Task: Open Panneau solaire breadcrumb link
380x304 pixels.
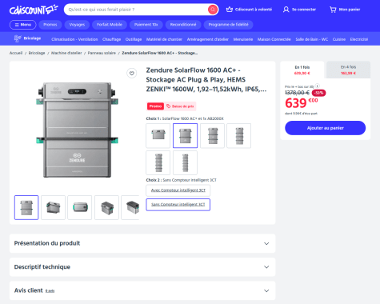Action: (102, 53)
